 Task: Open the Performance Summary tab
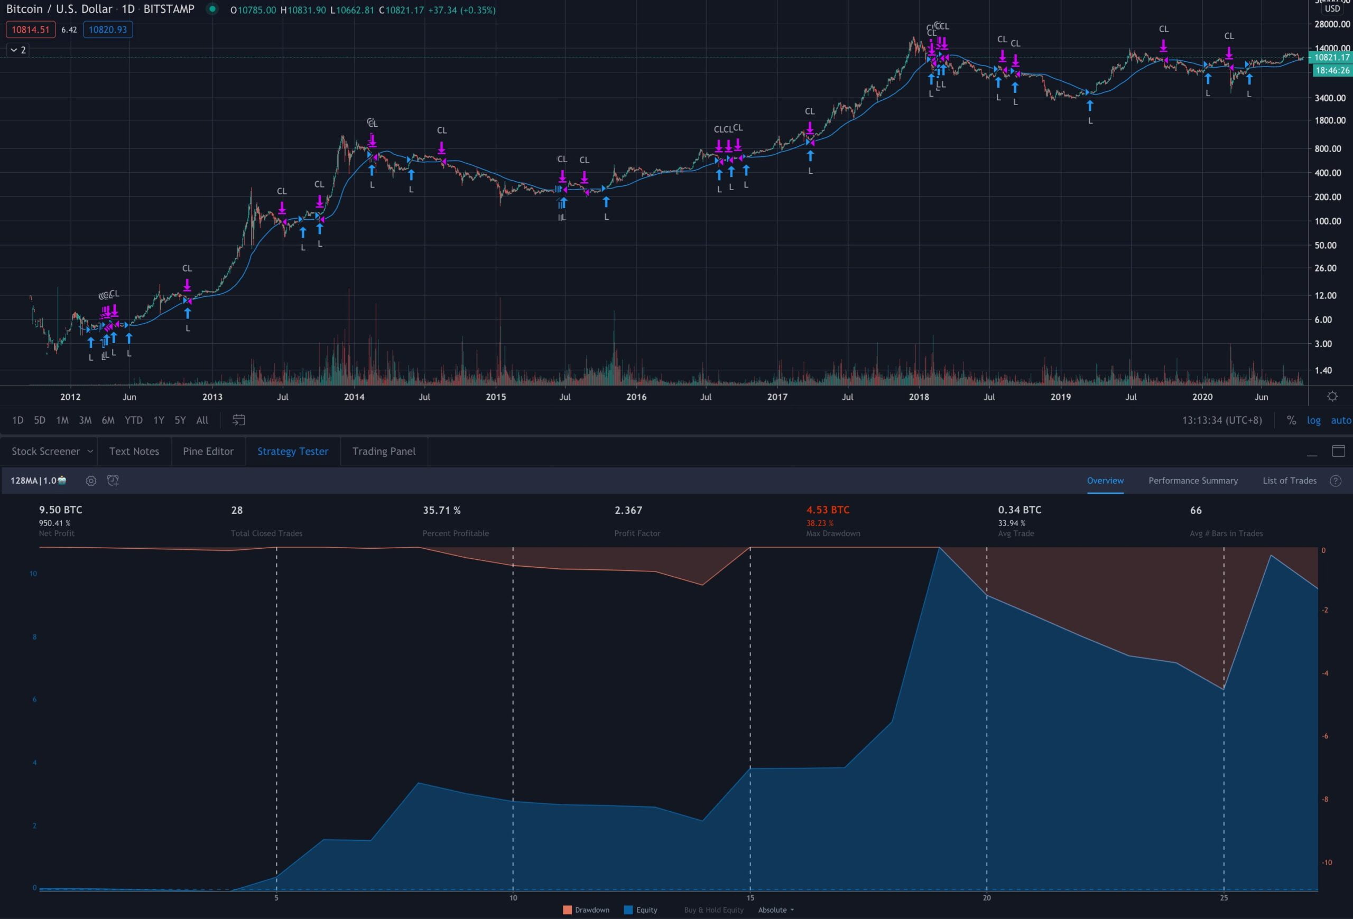tap(1193, 481)
